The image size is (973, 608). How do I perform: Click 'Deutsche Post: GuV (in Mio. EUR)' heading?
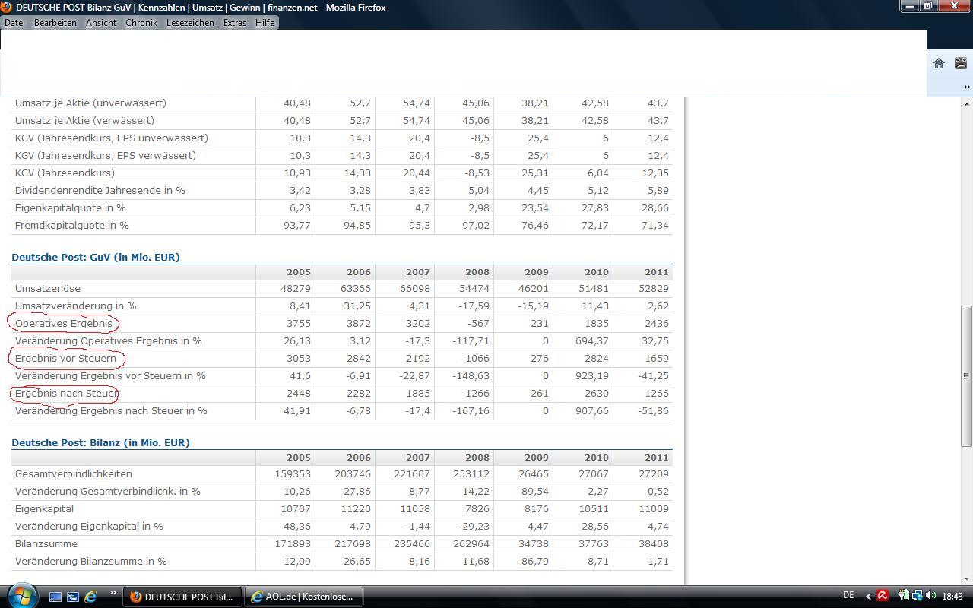(x=96, y=257)
